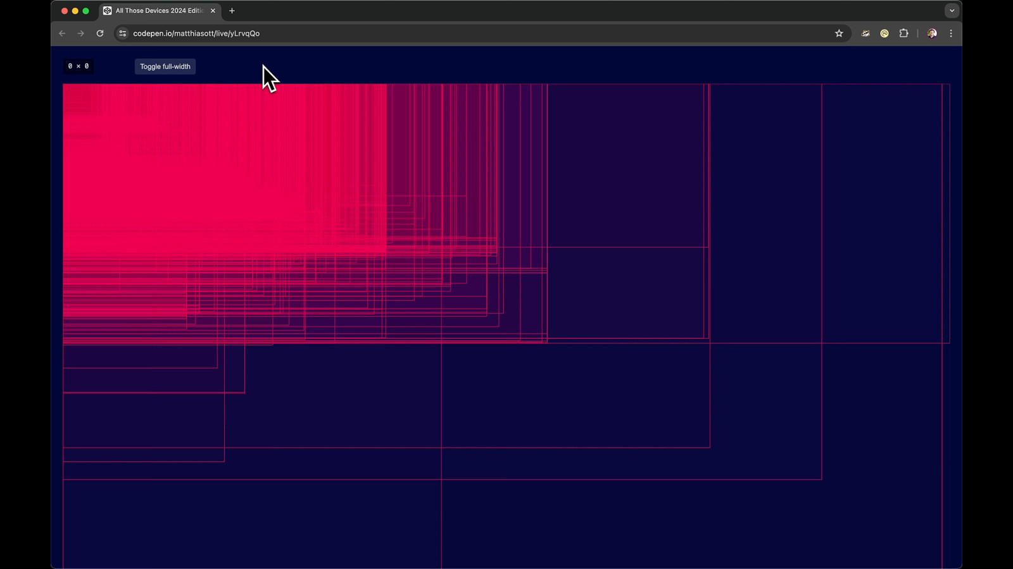Focus the codepen.io address bar
The image size is (1013, 569).
(x=481, y=34)
